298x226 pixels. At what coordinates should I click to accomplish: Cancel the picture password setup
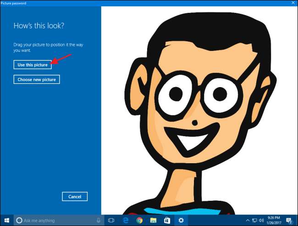click(74, 197)
